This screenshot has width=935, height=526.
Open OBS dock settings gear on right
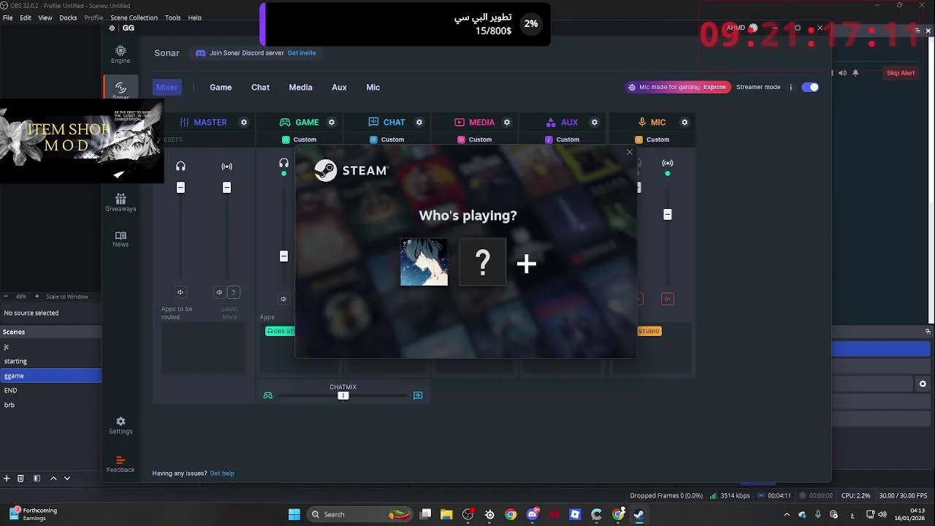[x=923, y=384]
